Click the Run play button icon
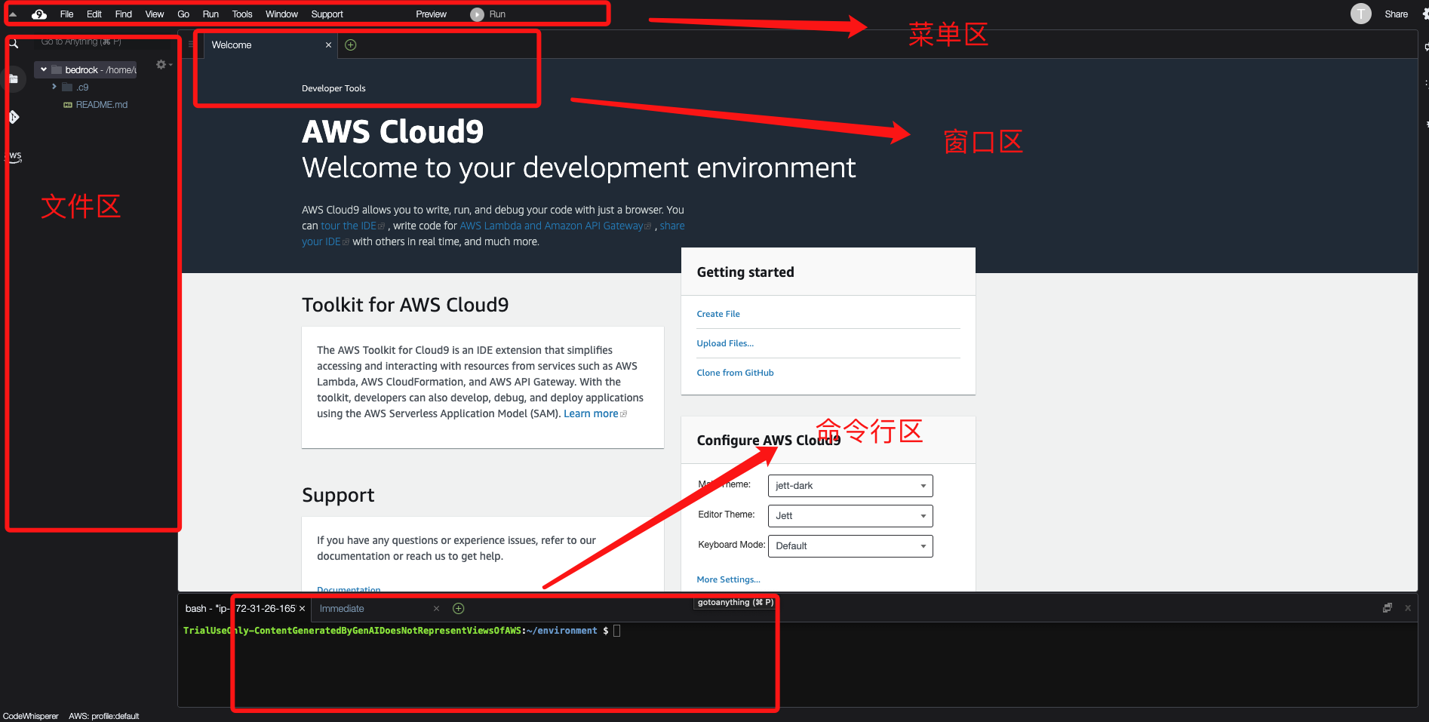 [477, 14]
